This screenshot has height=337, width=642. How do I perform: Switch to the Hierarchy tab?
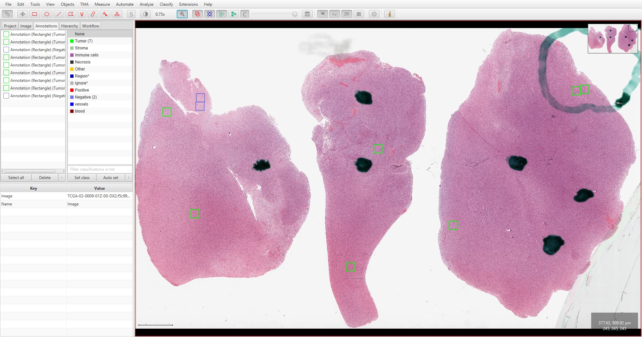(70, 26)
